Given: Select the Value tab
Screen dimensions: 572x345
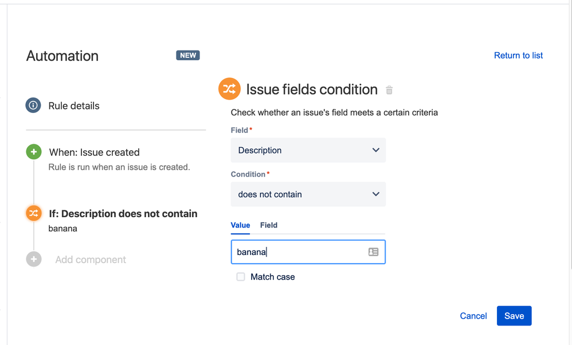Looking at the screenshot, I should (240, 225).
